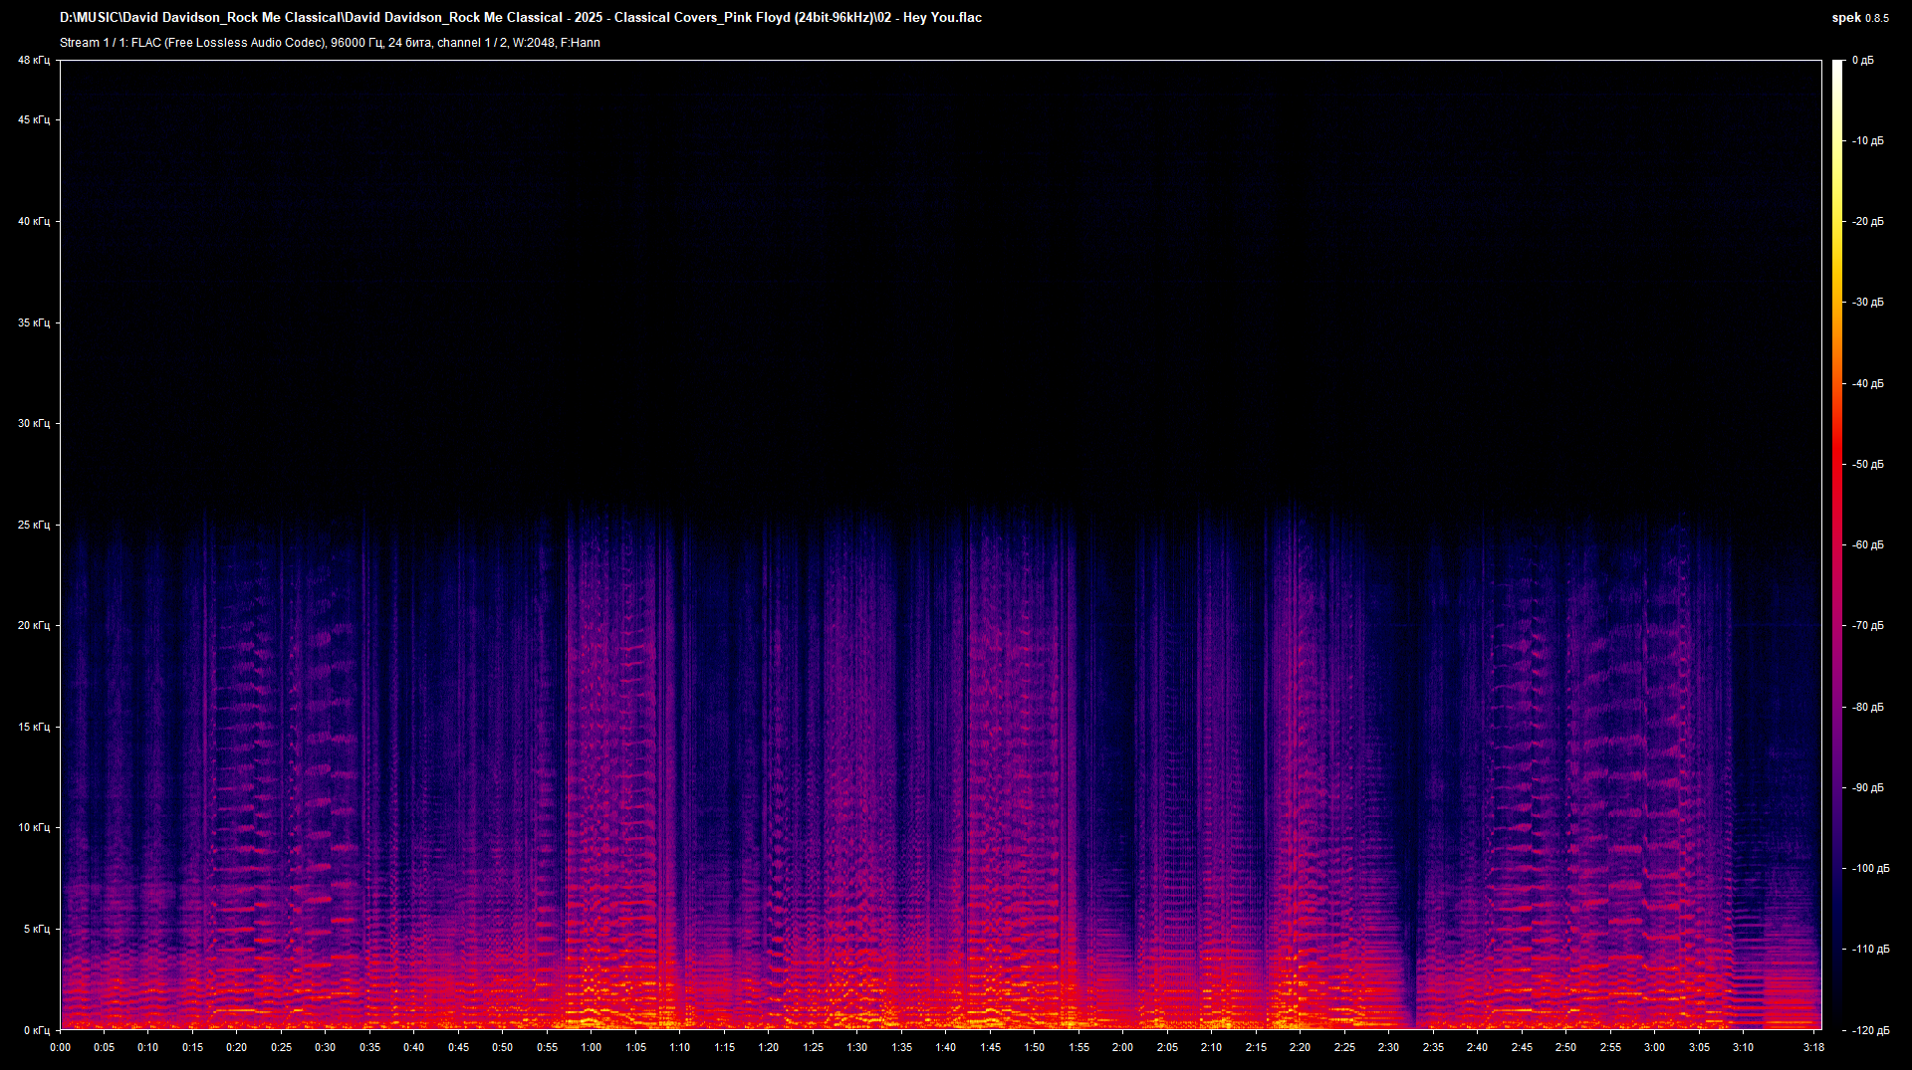Click the file path title text
This screenshot has width=1912, height=1070.
[521, 18]
